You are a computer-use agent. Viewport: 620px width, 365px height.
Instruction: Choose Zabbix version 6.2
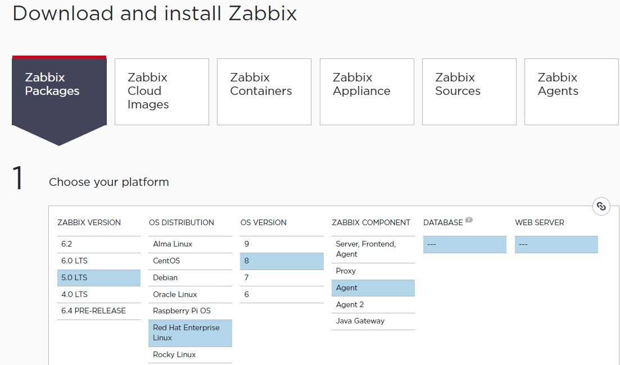[x=98, y=244]
